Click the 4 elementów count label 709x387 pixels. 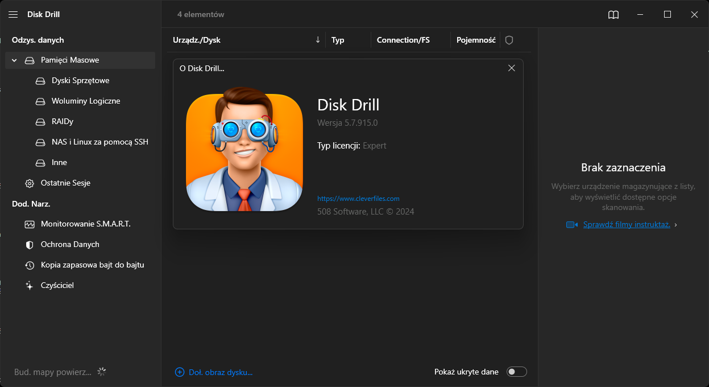click(x=201, y=15)
